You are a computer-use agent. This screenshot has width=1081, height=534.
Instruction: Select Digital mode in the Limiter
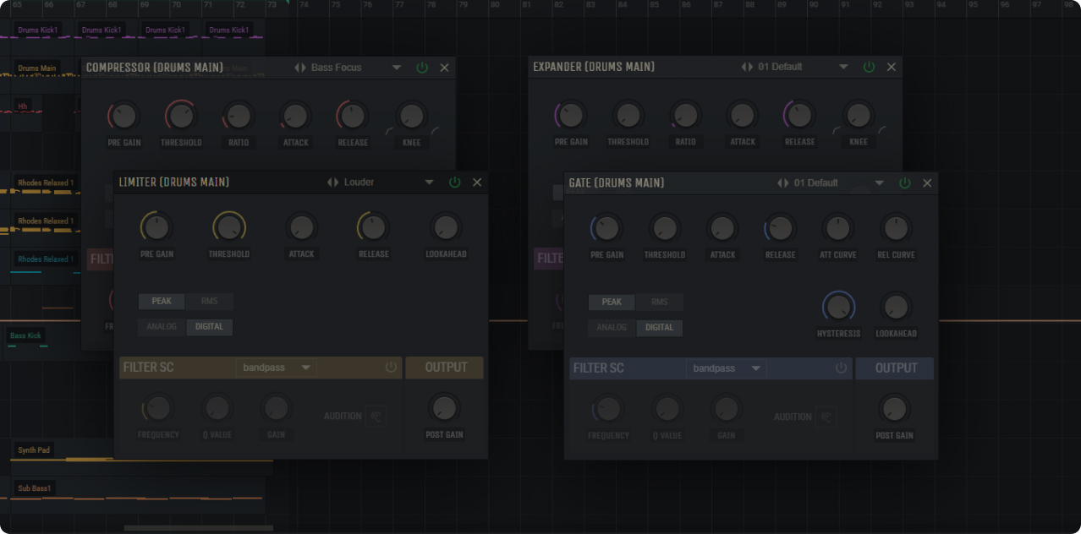coord(209,327)
